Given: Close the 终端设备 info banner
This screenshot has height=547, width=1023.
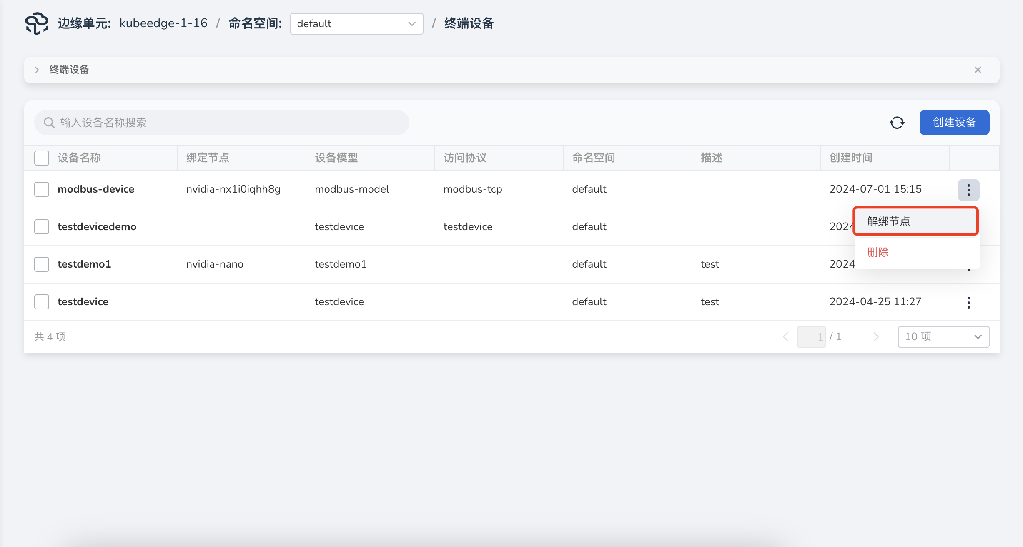Looking at the screenshot, I should (x=978, y=70).
